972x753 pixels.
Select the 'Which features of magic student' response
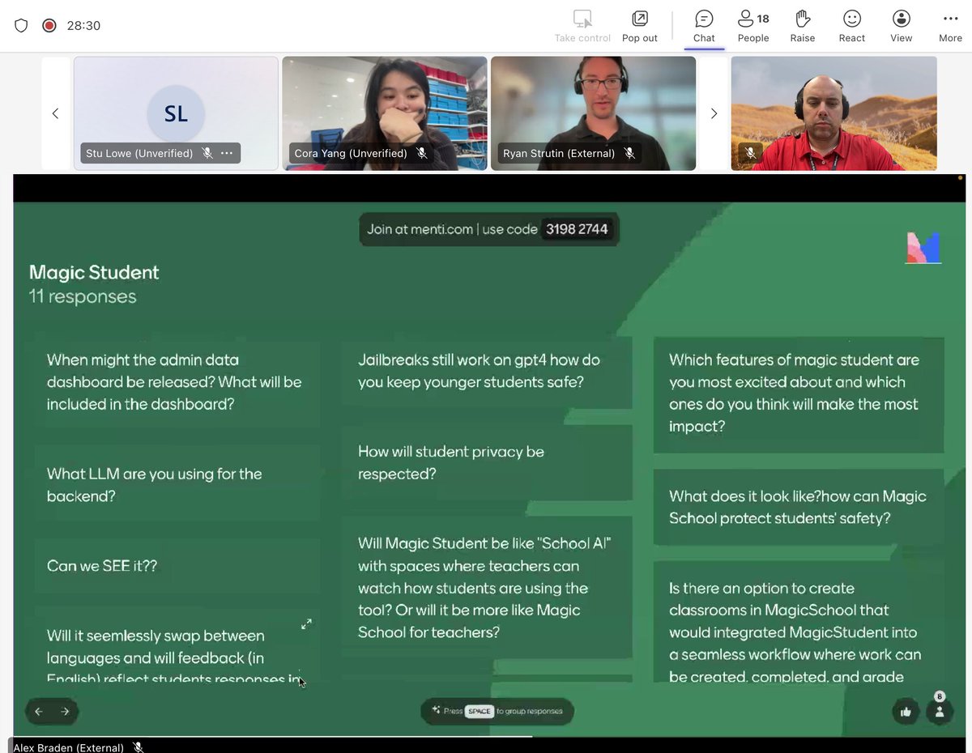pos(799,394)
